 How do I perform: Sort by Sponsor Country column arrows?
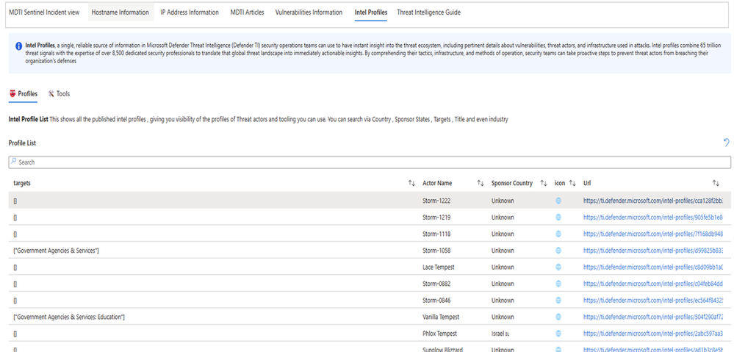coord(544,183)
